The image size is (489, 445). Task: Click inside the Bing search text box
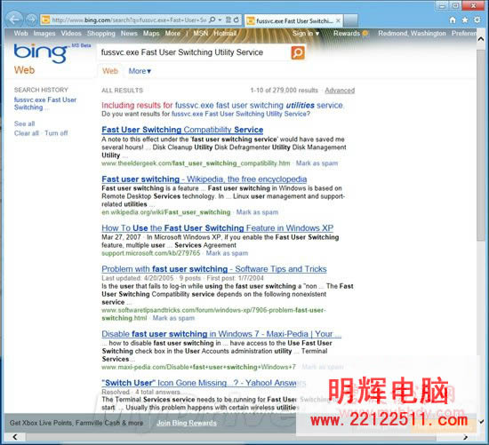(193, 52)
